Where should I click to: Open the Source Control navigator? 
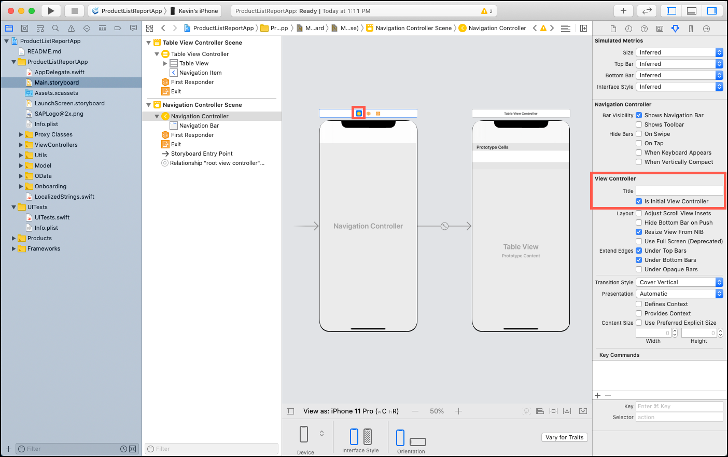(x=24, y=28)
